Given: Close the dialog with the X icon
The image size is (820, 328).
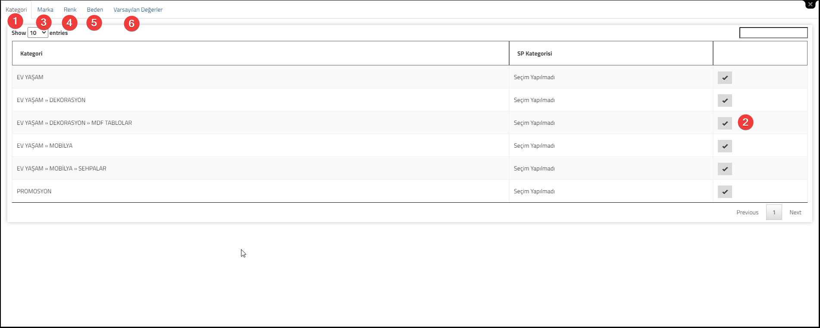Looking at the screenshot, I should tap(811, 4).
